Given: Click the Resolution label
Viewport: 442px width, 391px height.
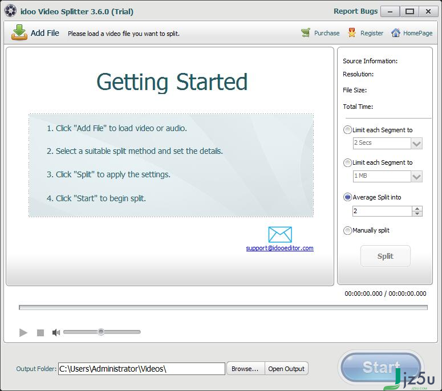Looking at the screenshot, I should [x=358, y=74].
